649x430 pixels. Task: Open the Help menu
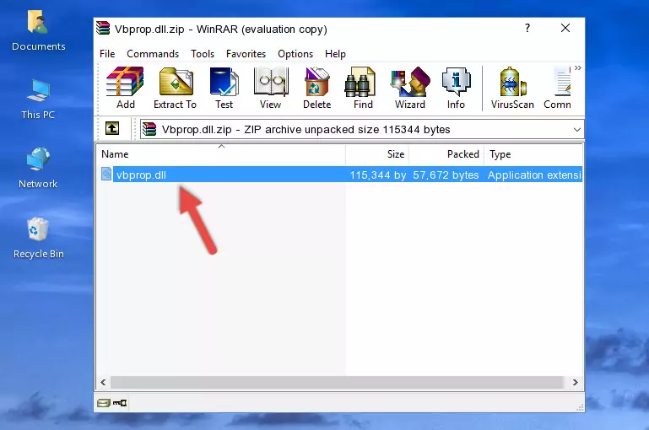(335, 54)
